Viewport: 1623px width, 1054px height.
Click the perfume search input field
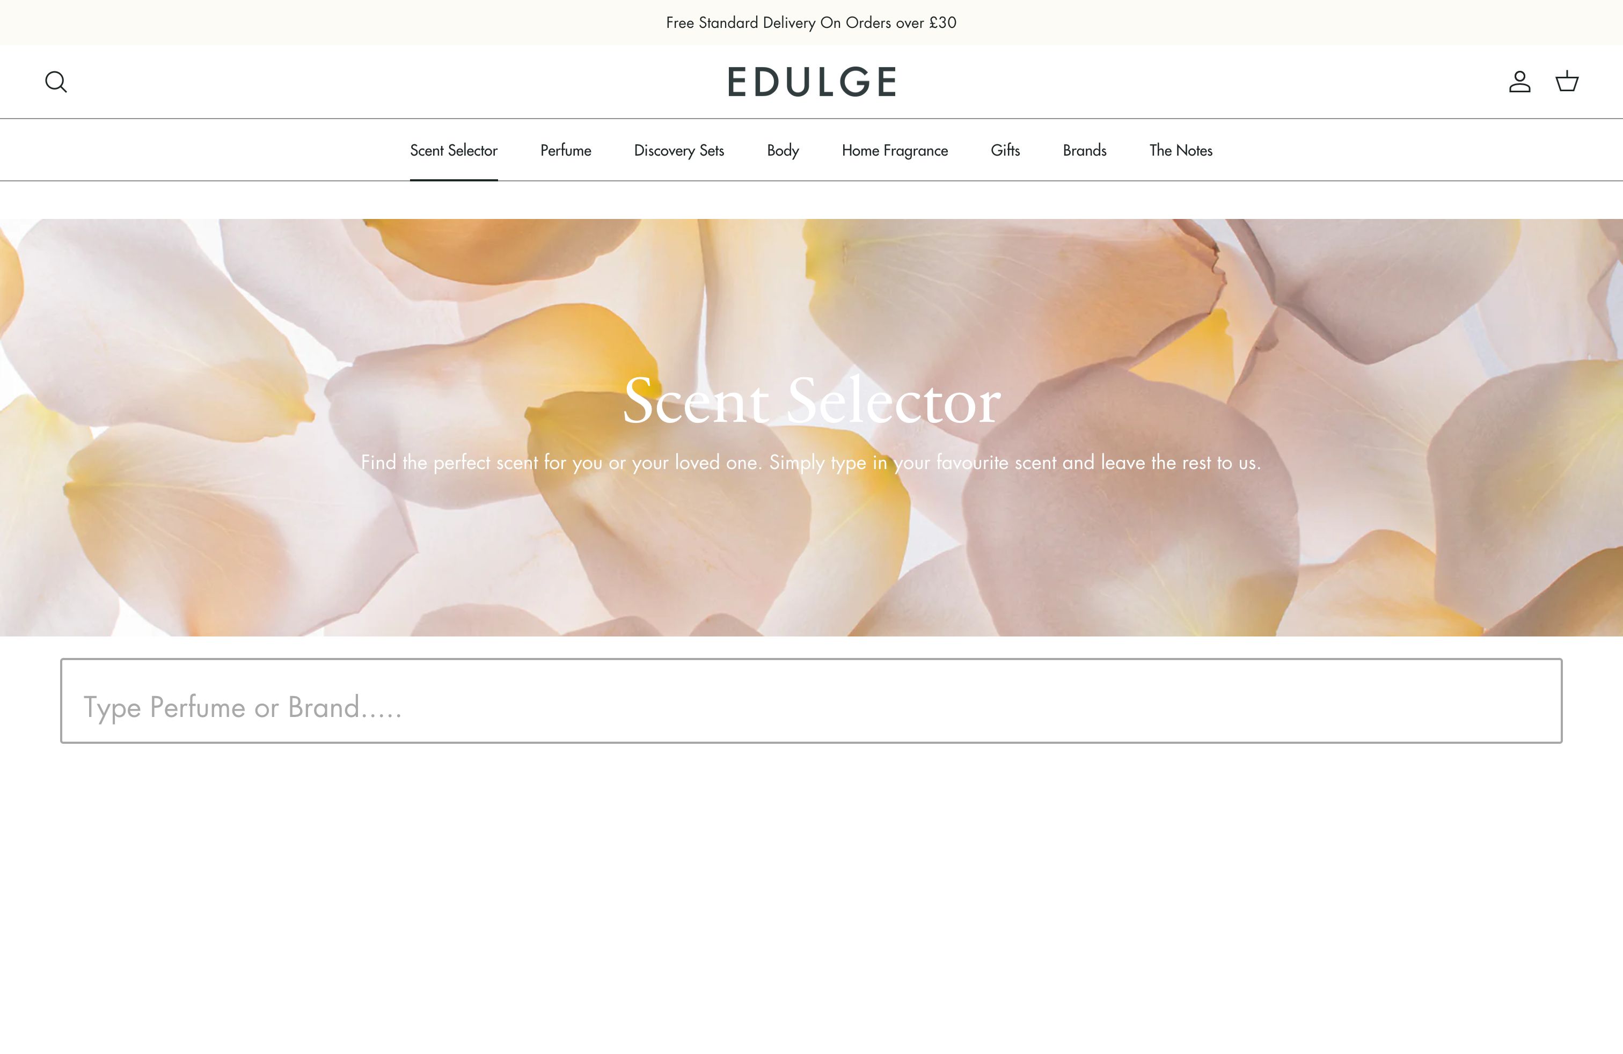click(811, 700)
